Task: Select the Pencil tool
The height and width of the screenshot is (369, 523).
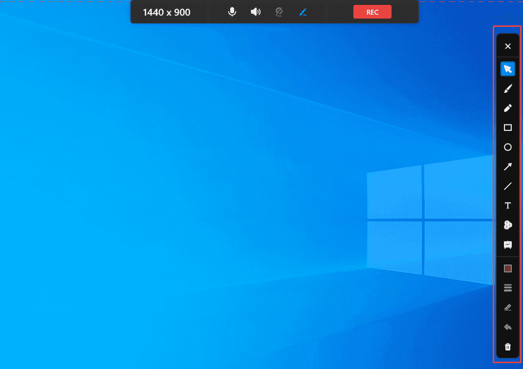Action: click(x=507, y=108)
